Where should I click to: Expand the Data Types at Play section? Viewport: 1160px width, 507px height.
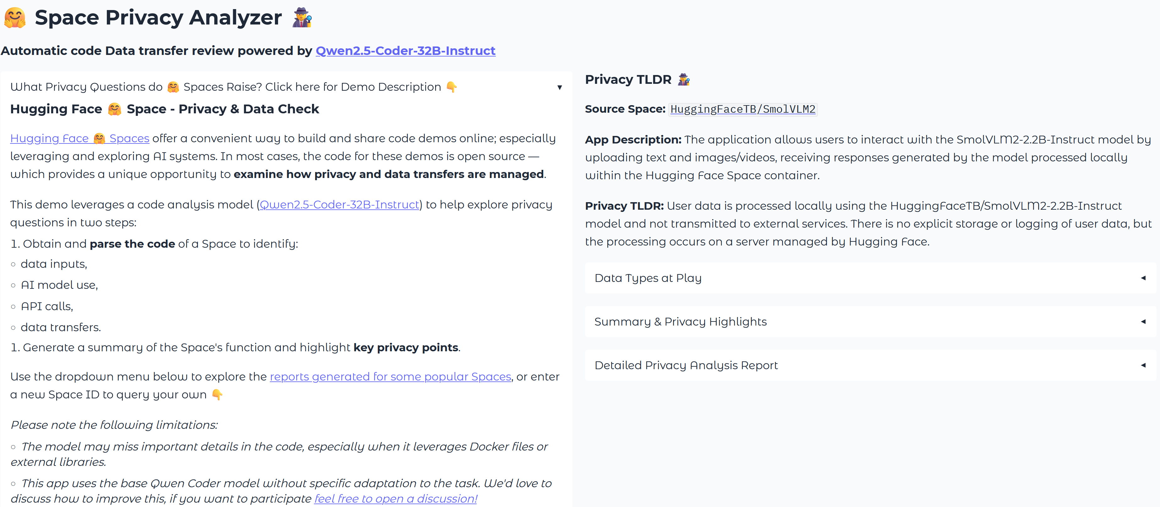pos(1143,278)
